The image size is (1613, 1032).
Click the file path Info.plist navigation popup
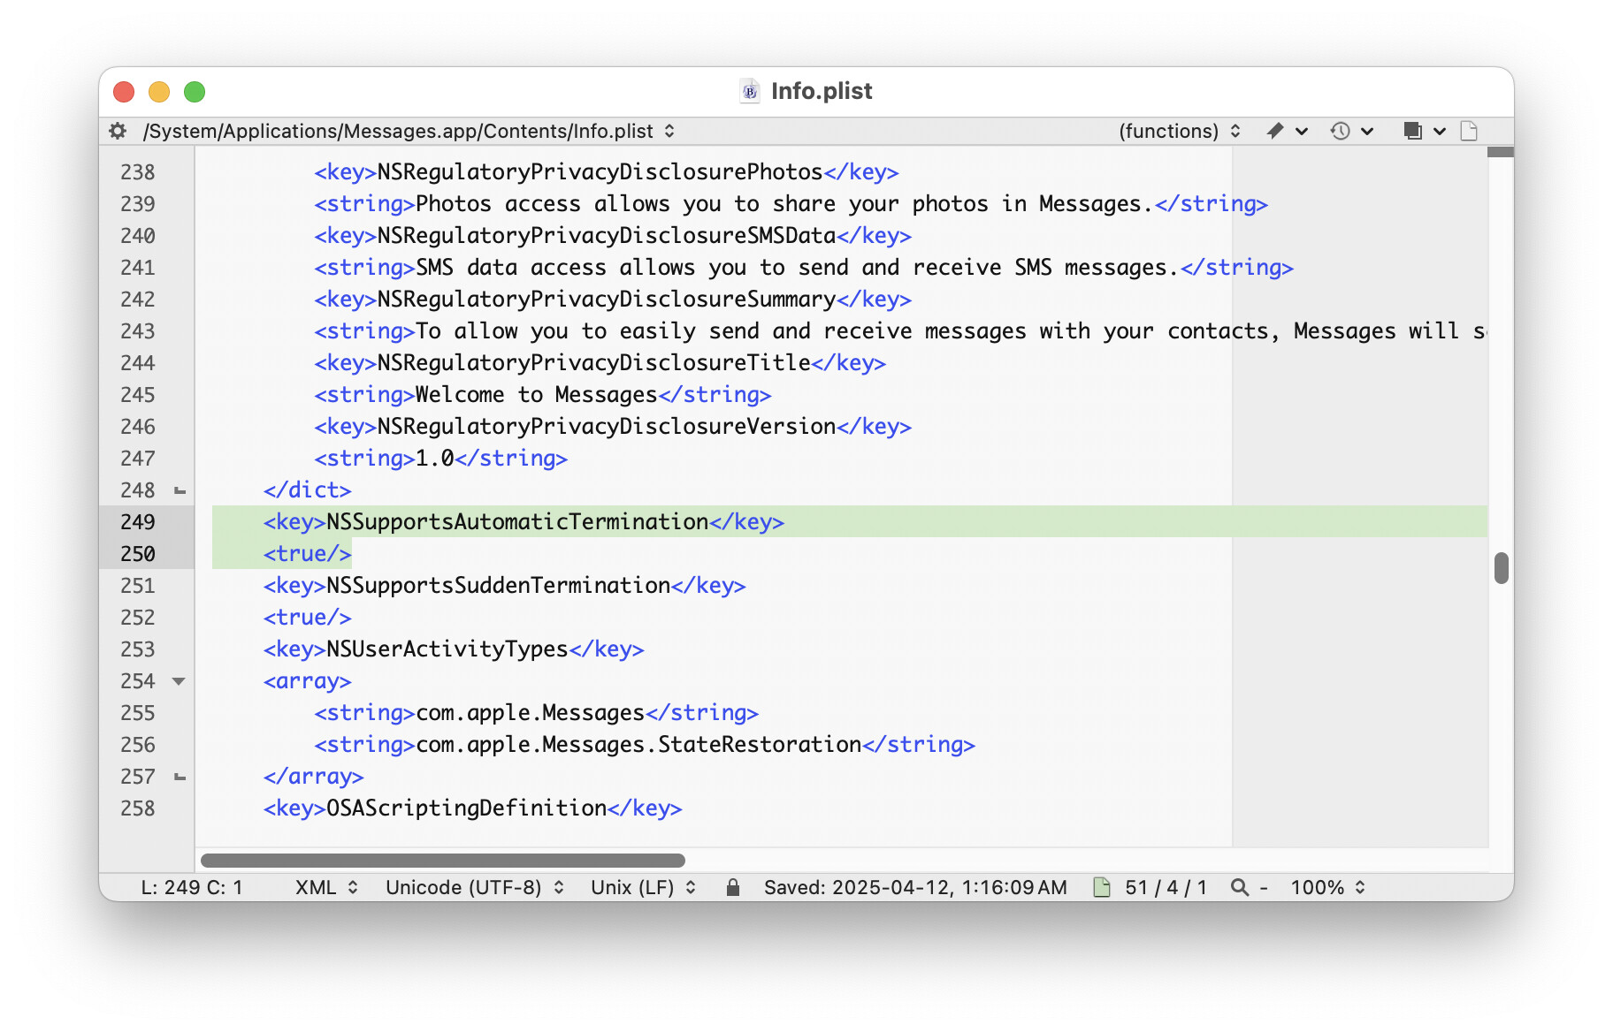(x=409, y=131)
